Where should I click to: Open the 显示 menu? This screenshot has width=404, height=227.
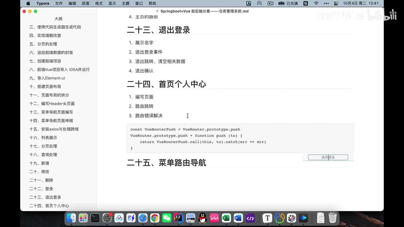pyautogui.click(x=112, y=3)
